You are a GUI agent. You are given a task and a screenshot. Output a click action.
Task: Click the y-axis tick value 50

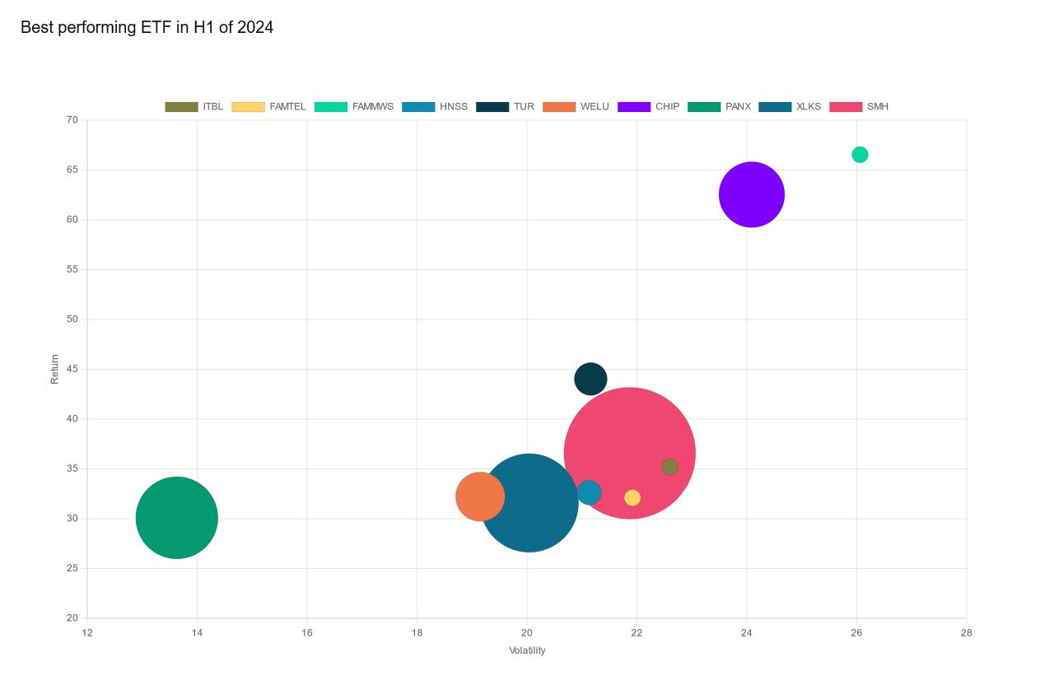(72, 319)
